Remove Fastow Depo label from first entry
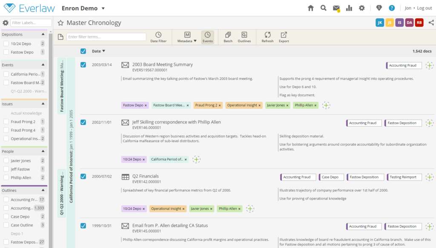Viewport: 436px width, 248px height. [146, 105]
